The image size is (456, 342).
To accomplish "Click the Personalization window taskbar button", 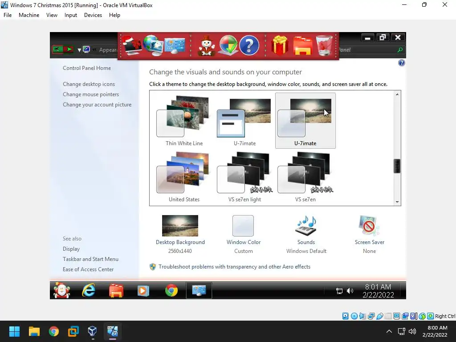I will click(199, 290).
